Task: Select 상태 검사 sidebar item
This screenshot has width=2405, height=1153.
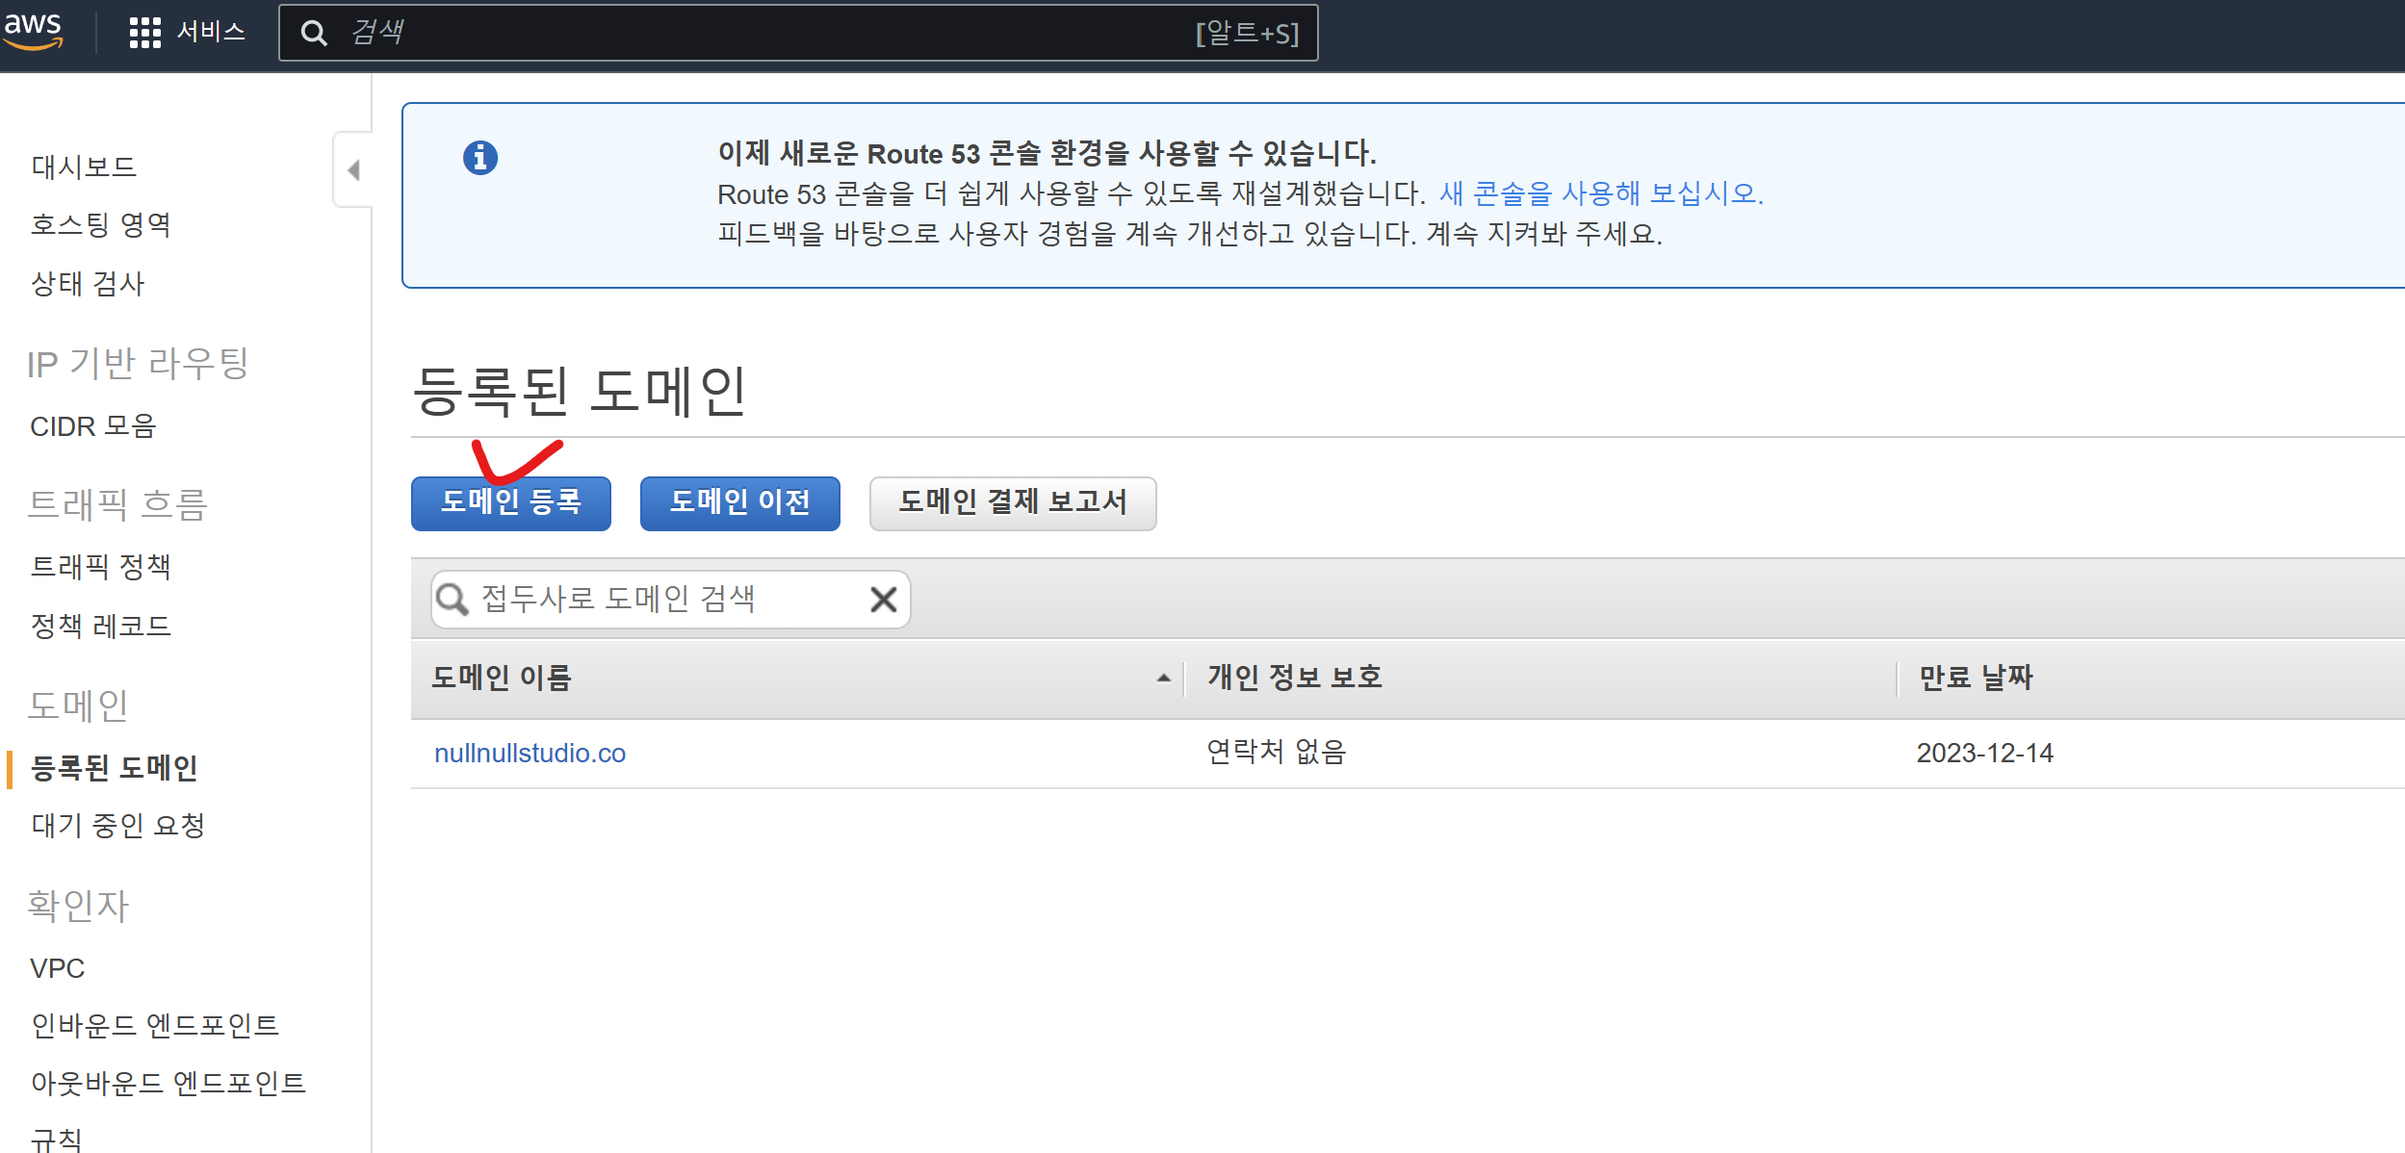Action: tap(88, 283)
